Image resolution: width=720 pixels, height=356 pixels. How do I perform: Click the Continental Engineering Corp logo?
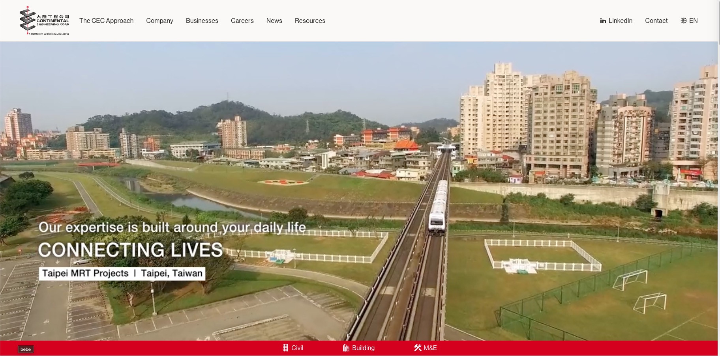[x=44, y=21]
